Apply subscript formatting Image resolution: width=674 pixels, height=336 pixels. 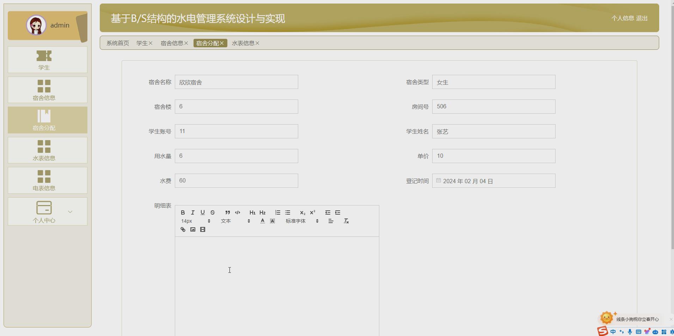pyautogui.click(x=302, y=212)
